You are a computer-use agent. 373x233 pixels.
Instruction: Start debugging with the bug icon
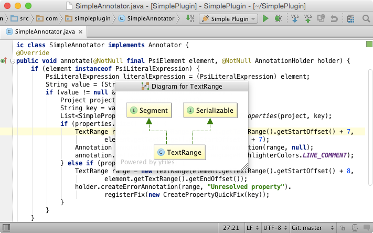point(278,18)
